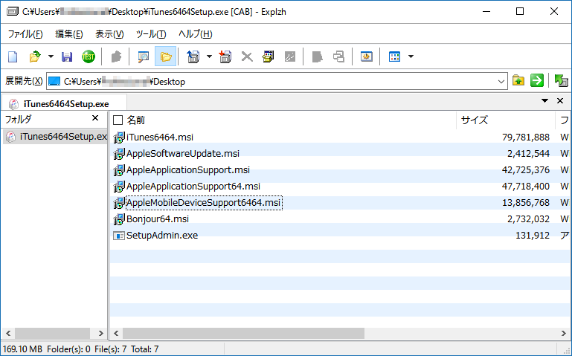Close the フォルダ pane
Viewport: 572px width, 356px height.
click(x=95, y=118)
